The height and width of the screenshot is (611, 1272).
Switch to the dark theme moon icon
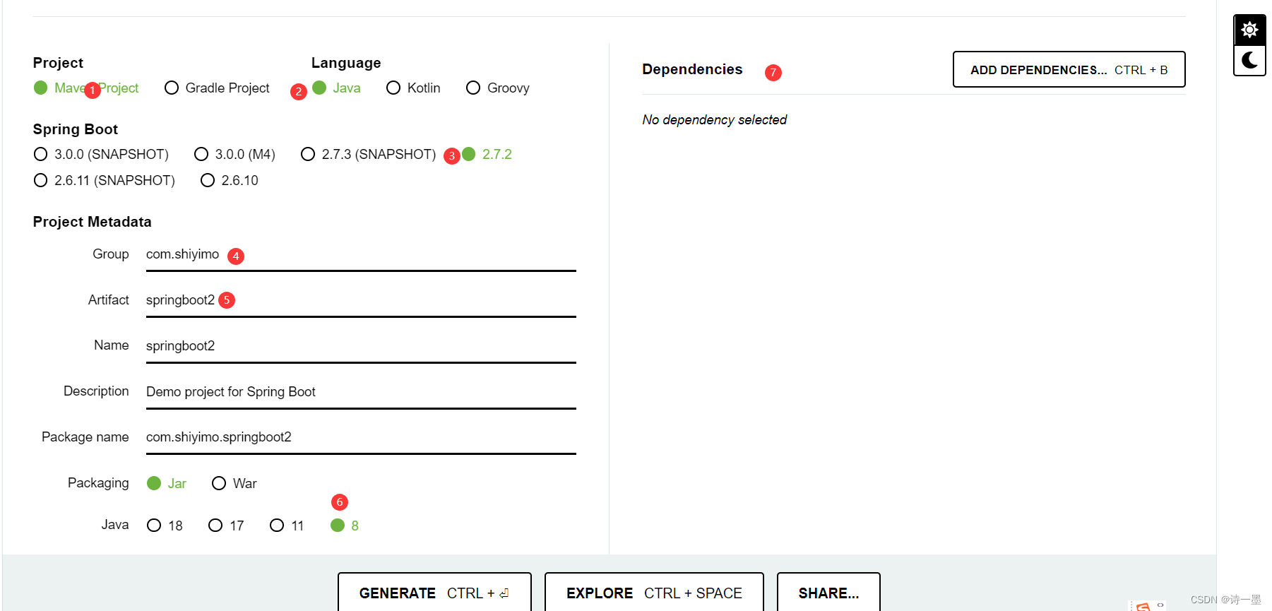click(1249, 61)
